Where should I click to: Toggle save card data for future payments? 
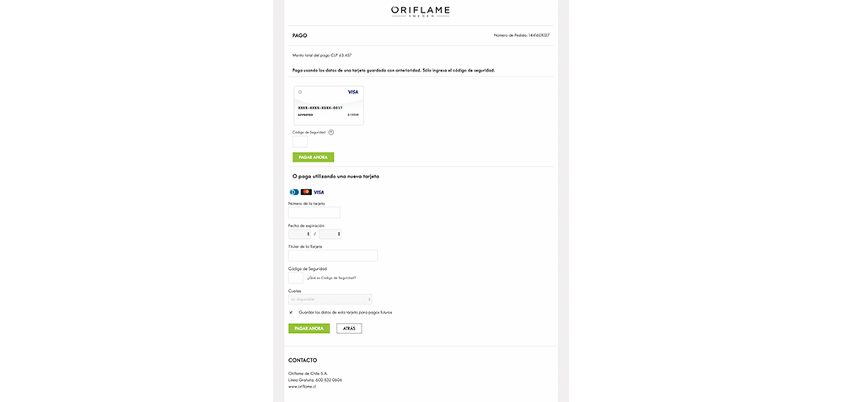[x=291, y=312]
